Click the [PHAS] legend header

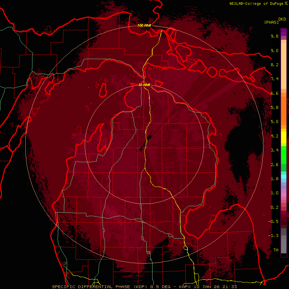(271, 22)
